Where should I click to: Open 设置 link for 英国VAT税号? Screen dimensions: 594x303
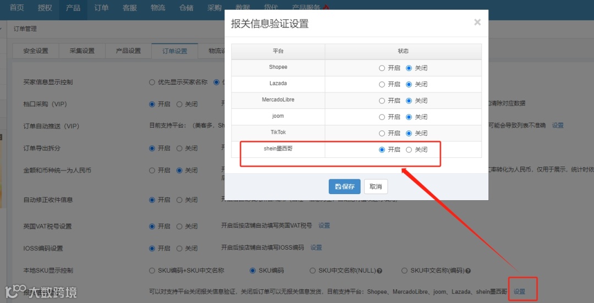(x=324, y=225)
